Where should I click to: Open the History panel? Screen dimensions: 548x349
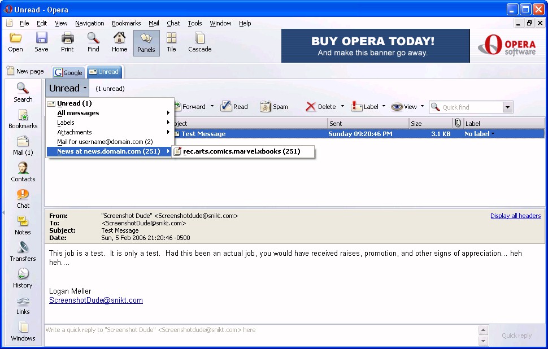point(23,278)
